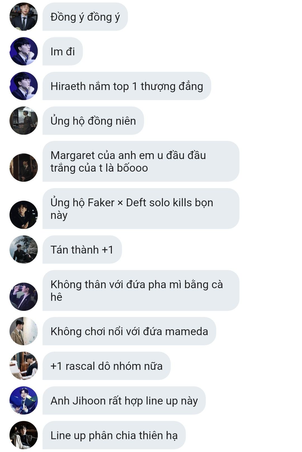The height and width of the screenshot is (452, 302).
Task: Tap the "pha mì bằng cà hê" message
Action: point(141,290)
